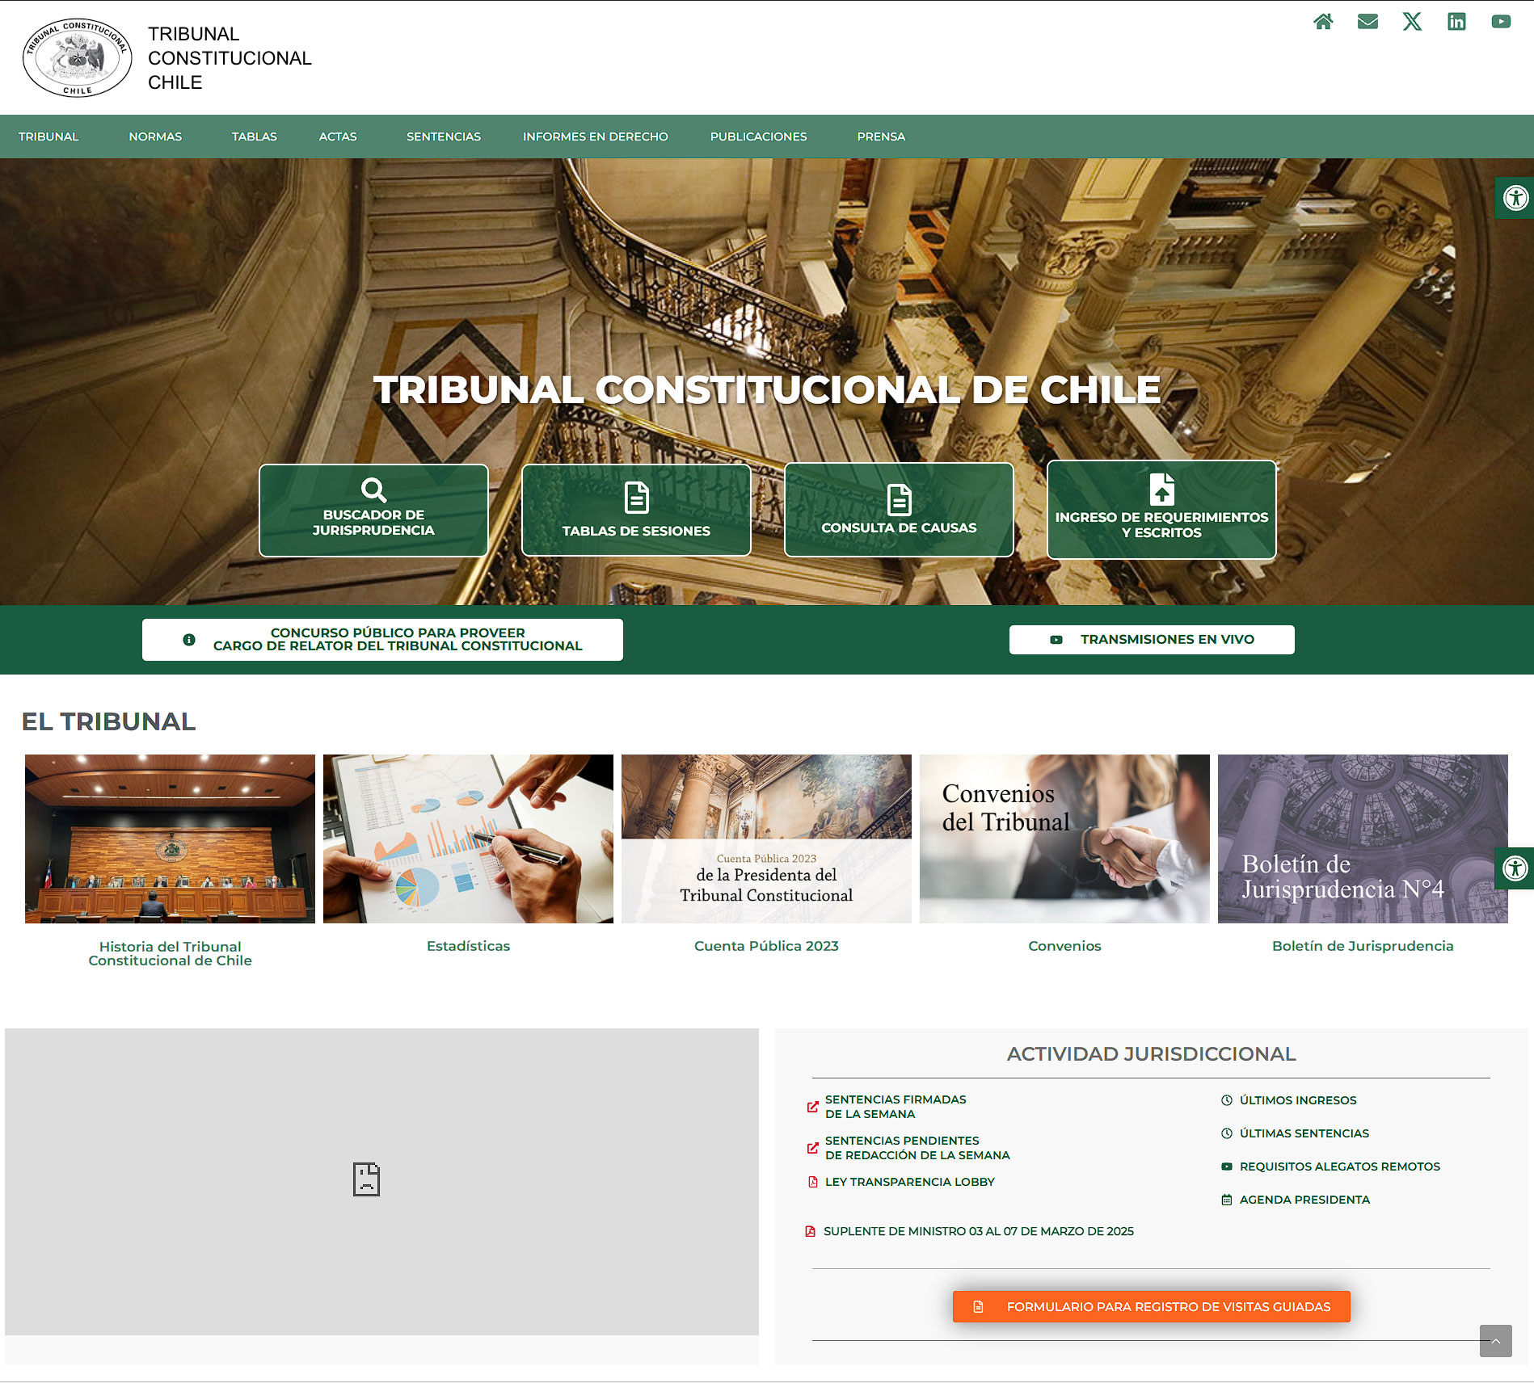Click the home icon in header
Screen dimensions: 1534x1383
[x=1323, y=22]
